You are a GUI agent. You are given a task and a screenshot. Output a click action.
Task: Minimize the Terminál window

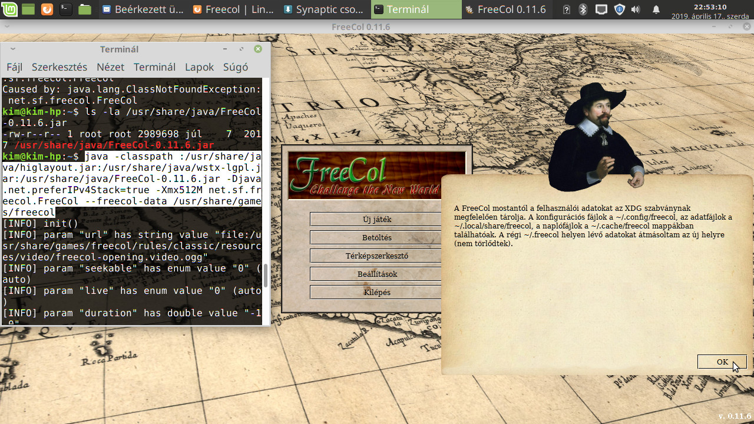[225, 49]
